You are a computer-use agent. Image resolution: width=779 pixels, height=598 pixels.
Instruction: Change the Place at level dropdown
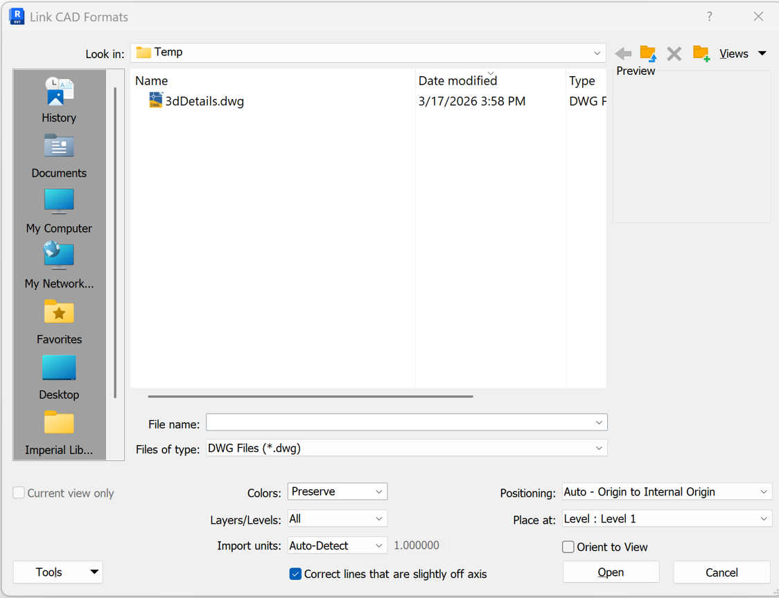pyautogui.click(x=667, y=518)
